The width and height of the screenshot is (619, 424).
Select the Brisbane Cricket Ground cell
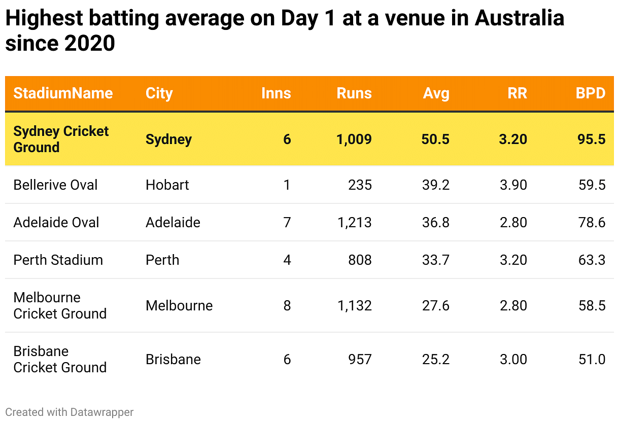tap(60, 359)
